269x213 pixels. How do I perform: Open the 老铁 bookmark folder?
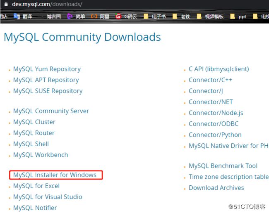click(x=182, y=17)
